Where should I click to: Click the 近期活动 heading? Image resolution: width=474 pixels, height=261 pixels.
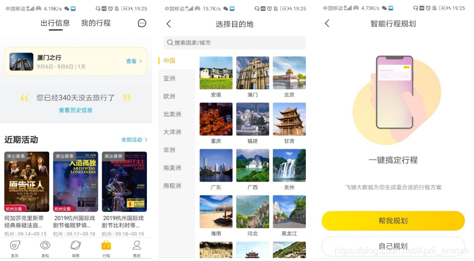(x=21, y=139)
